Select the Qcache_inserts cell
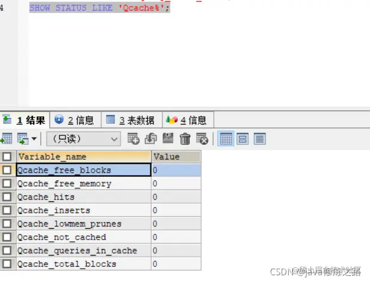The width and height of the screenshot is (370, 283). coord(84,210)
